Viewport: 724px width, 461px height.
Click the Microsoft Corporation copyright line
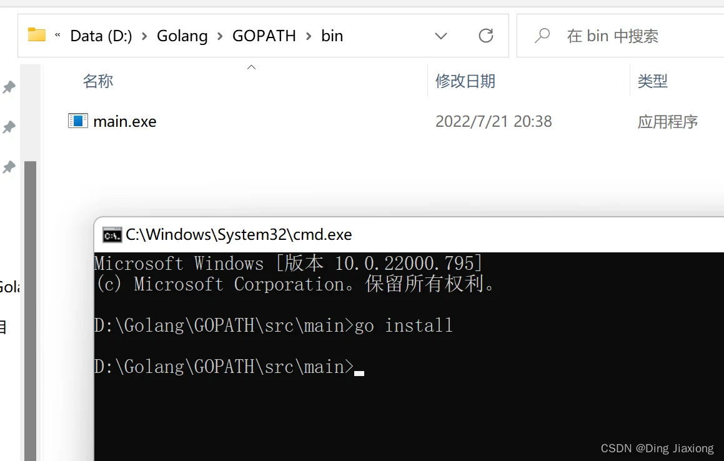[295, 284]
